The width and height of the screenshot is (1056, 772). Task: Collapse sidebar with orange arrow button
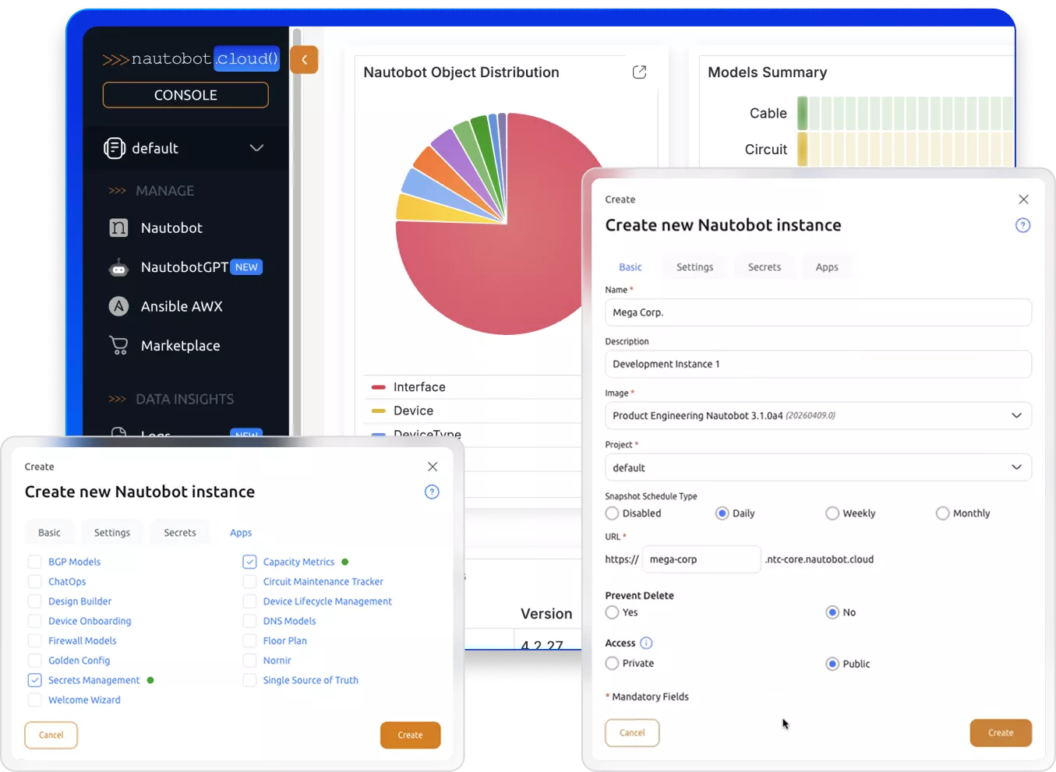pyautogui.click(x=304, y=60)
